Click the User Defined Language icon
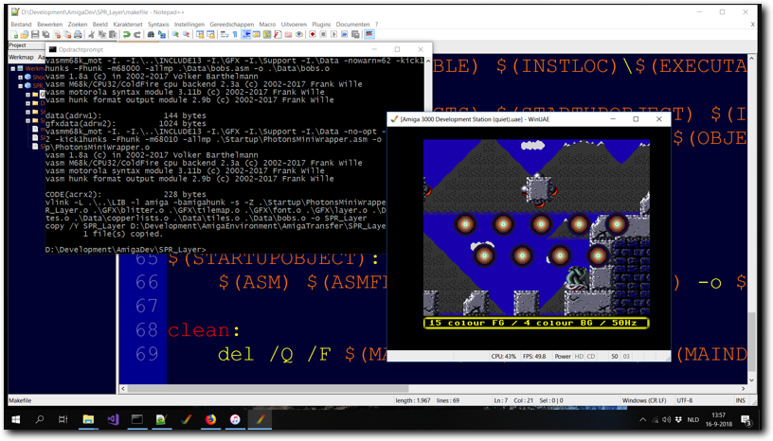The image size is (773, 441). [257, 34]
